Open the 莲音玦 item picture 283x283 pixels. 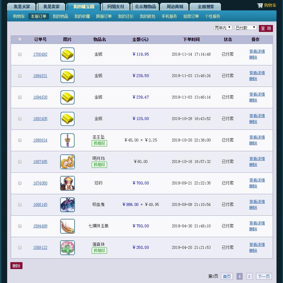tap(67, 248)
